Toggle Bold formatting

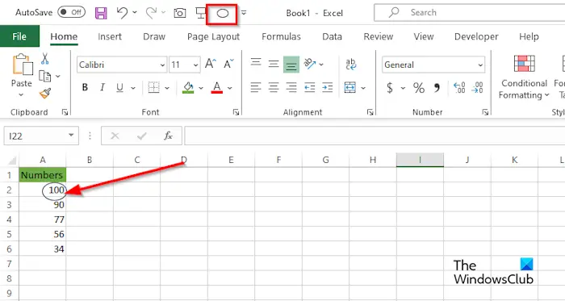pyautogui.click(x=85, y=87)
